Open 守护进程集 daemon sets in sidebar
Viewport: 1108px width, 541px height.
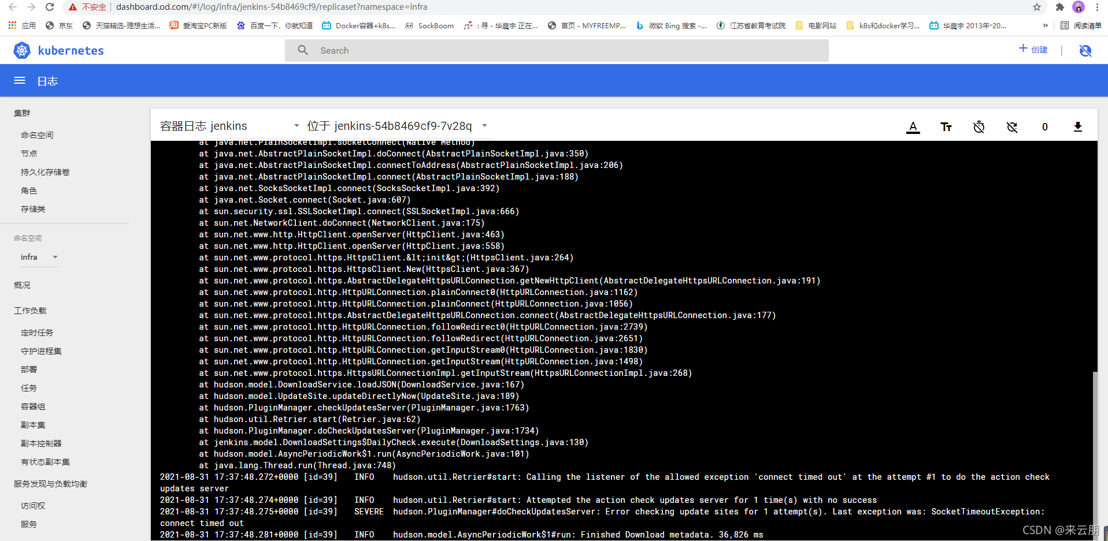tap(41, 351)
